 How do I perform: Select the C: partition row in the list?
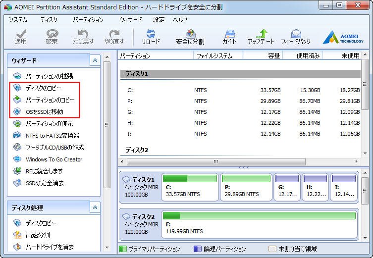240,90
